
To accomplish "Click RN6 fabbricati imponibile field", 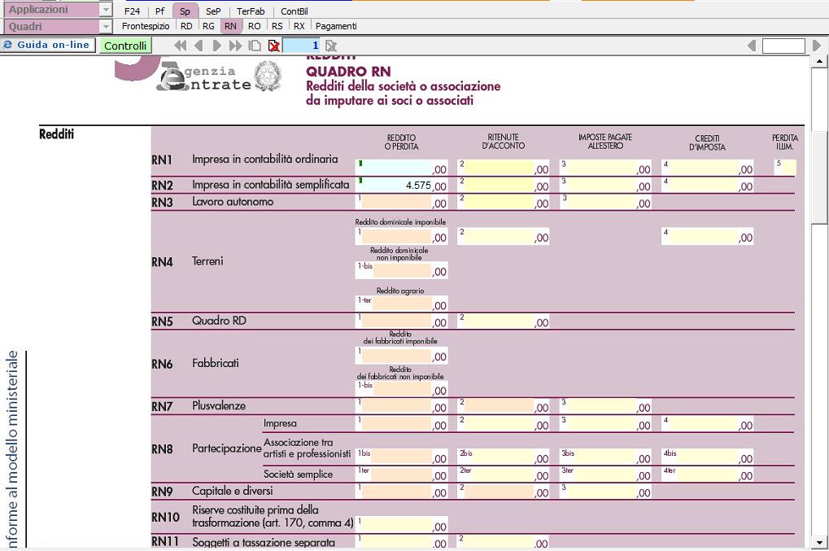I will [401, 356].
